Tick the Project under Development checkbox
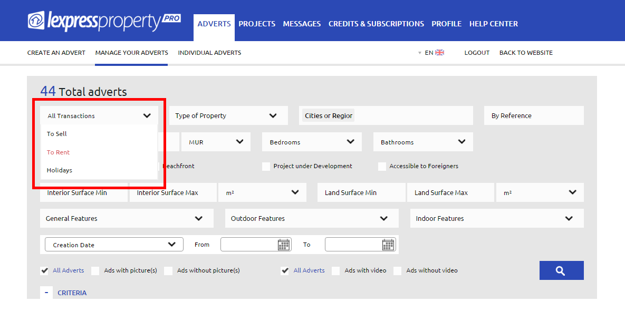 pos(266,166)
